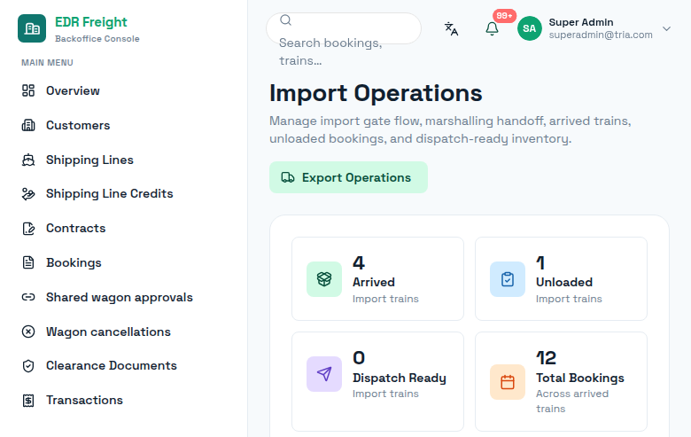691x437 pixels.
Task: Click the SA user avatar
Action: pos(529,28)
